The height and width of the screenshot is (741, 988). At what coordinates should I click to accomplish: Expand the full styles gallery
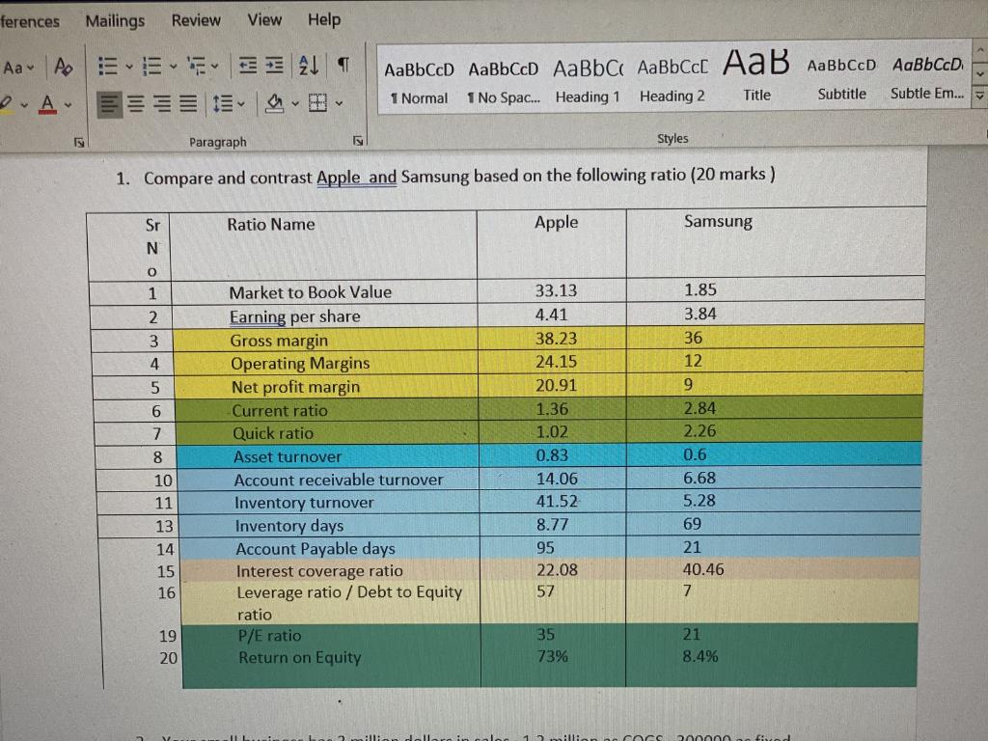pyautogui.click(x=979, y=96)
